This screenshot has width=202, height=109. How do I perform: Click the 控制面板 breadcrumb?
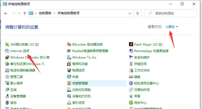coord(45,13)
